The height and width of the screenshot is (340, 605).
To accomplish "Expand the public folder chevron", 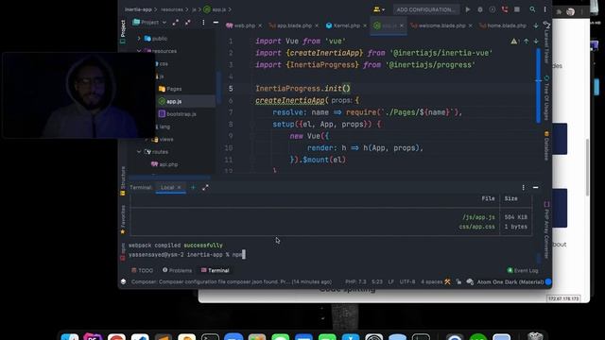I will point(139,39).
